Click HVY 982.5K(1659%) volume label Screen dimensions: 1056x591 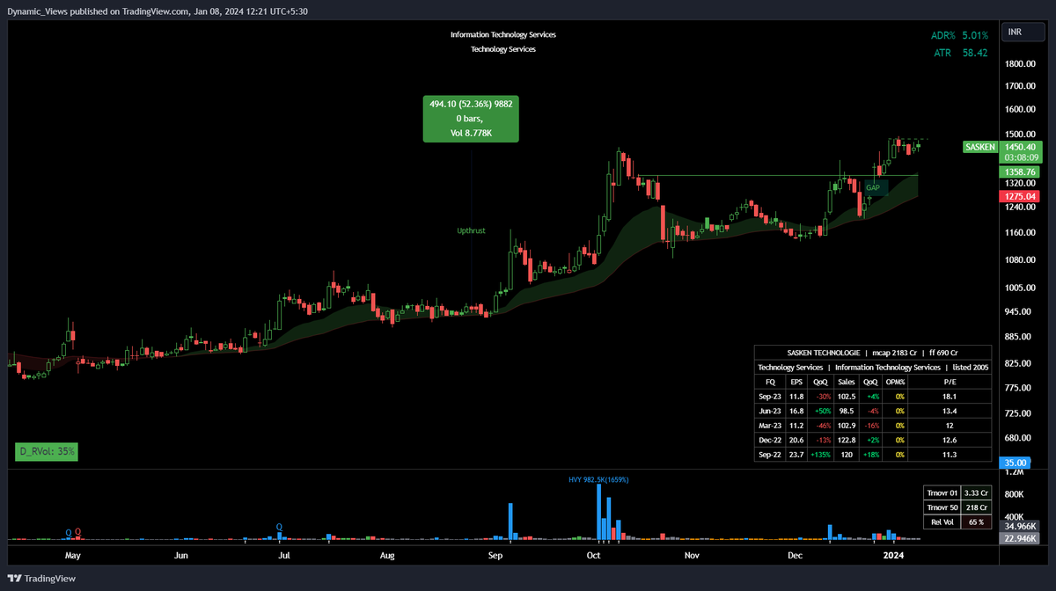598,479
